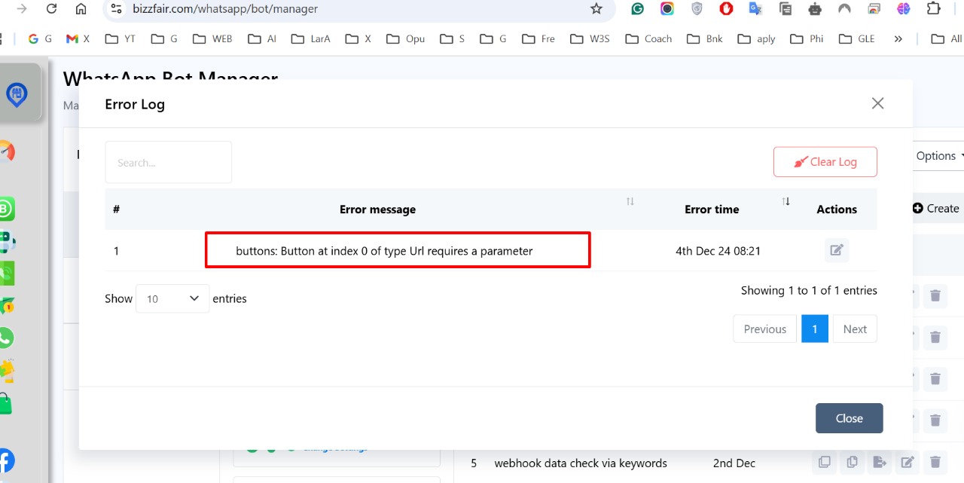The height and width of the screenshot is (483, 964).
Task: Open the browser Extensions puzzle icon
Action: click(933, 9)
